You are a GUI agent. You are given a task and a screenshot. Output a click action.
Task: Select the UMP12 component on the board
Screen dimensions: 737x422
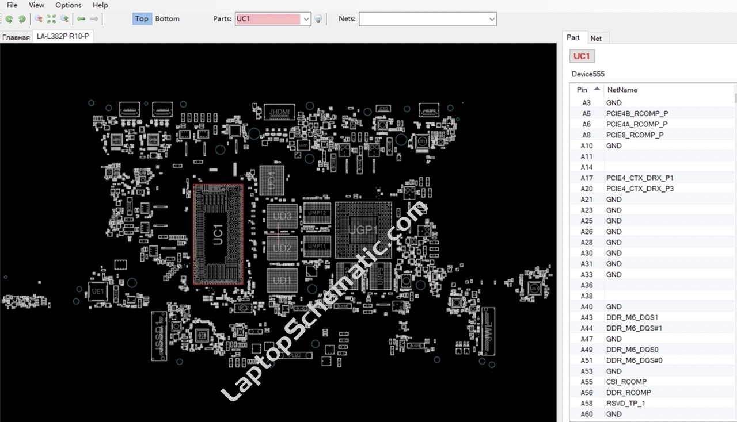[x=317, y=213]
